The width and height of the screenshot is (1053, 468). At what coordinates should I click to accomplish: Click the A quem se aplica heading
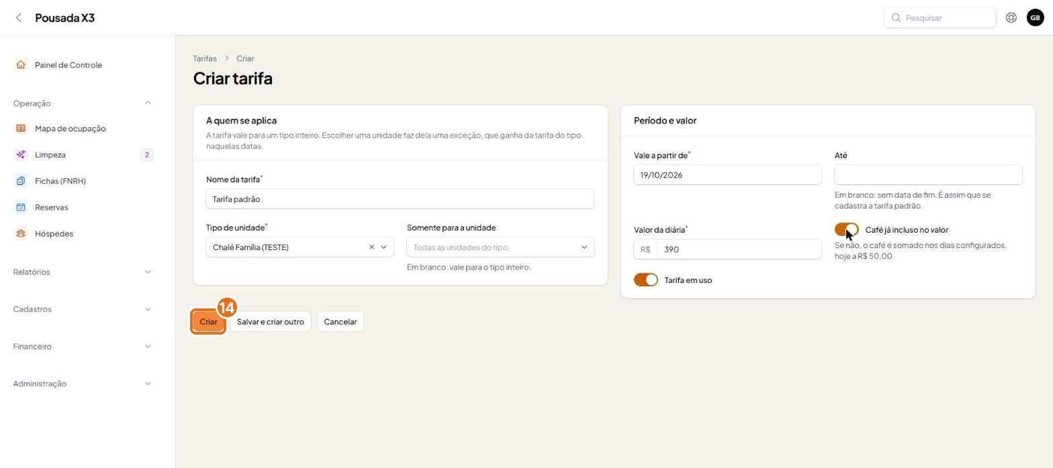tap(241, 121)
